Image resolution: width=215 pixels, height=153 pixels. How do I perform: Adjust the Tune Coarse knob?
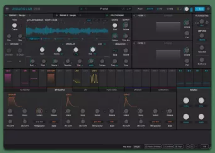pos(14,26)
